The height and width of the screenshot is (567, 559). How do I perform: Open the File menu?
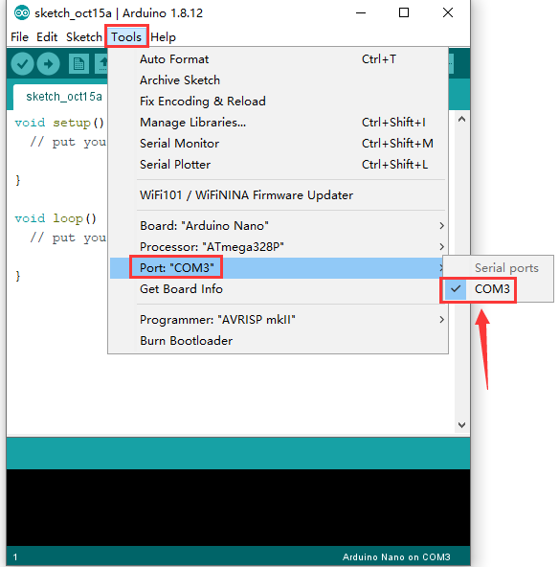(x=19, y=37)
